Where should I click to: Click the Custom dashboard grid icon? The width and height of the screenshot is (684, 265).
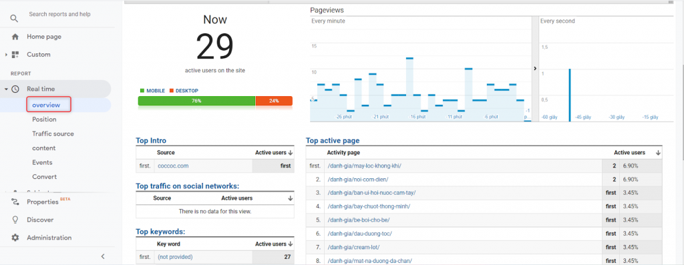[15, 55]
